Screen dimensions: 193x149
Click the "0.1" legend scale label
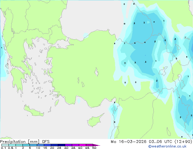click(x=3, y=148)
